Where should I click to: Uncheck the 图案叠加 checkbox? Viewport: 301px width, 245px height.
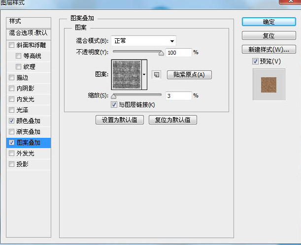(11, 143)
